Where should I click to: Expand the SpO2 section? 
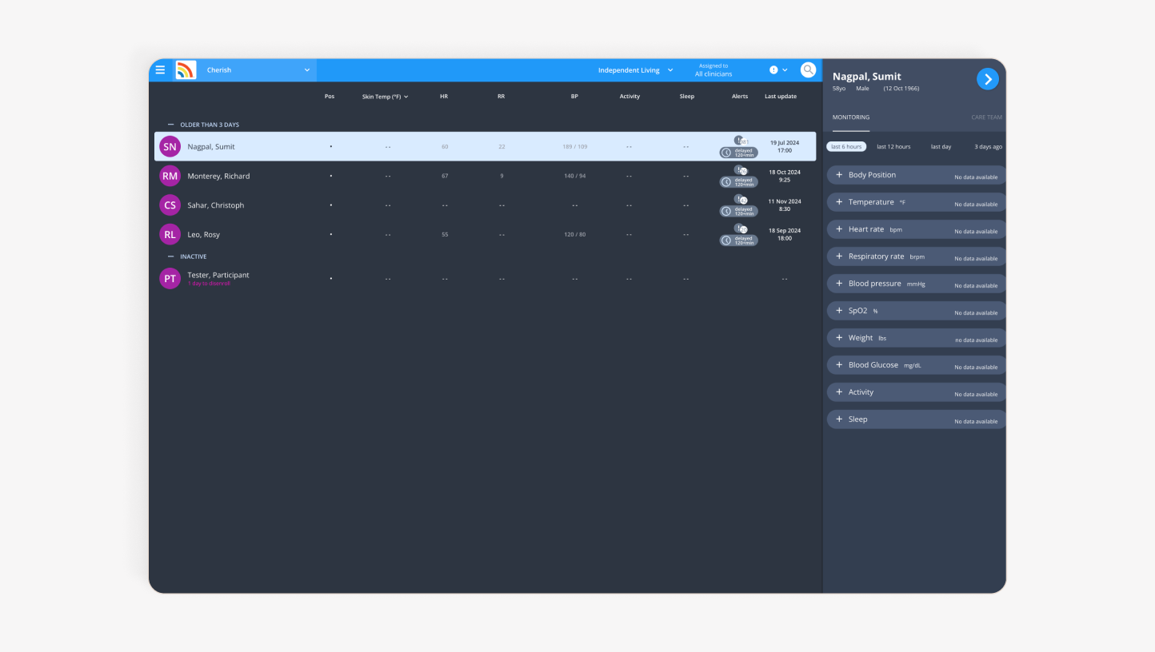[917, 311]
